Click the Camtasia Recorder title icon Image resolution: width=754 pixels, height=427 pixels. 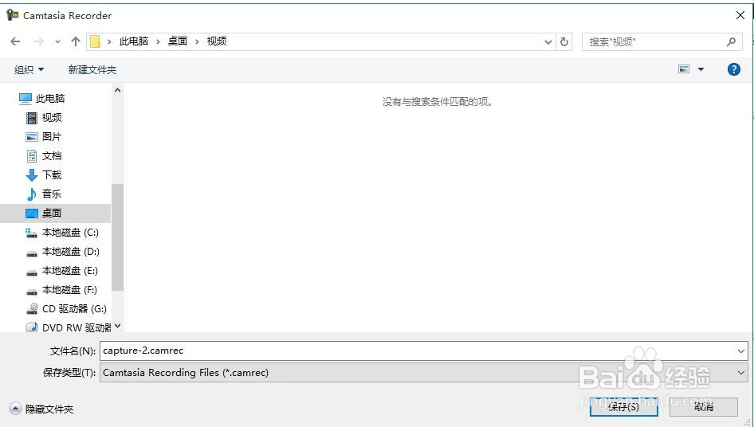(x=12, y=15)
